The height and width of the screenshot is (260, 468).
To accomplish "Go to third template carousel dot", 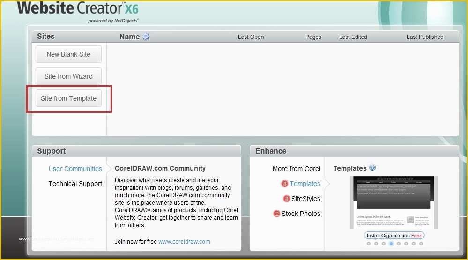I will [x=384, y=244].
